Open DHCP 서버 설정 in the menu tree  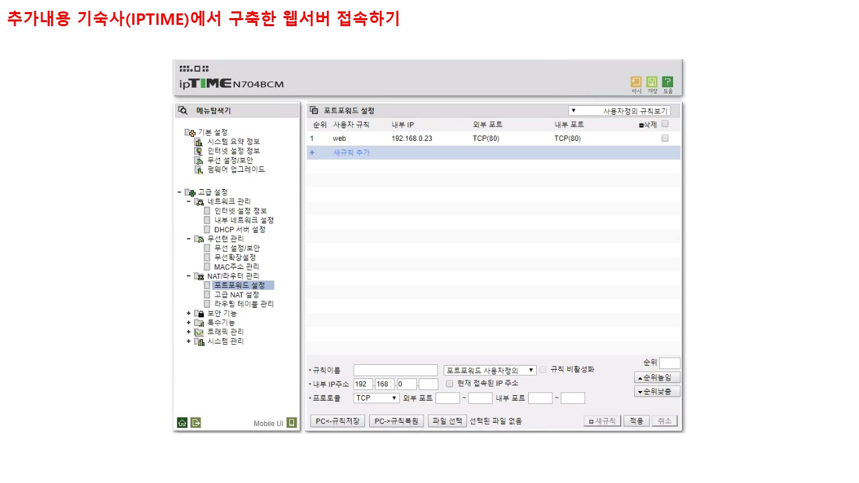240,229
